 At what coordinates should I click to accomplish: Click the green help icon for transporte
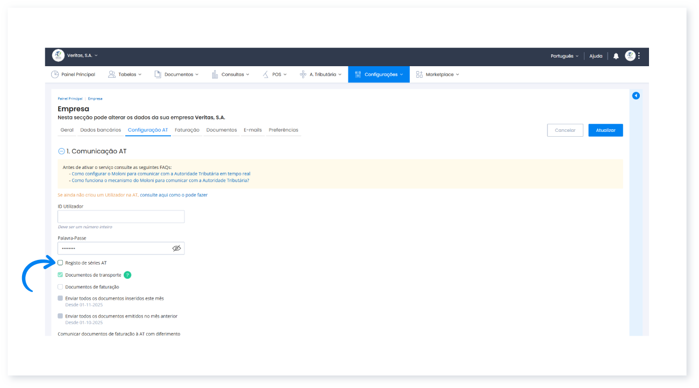(127, 275)
